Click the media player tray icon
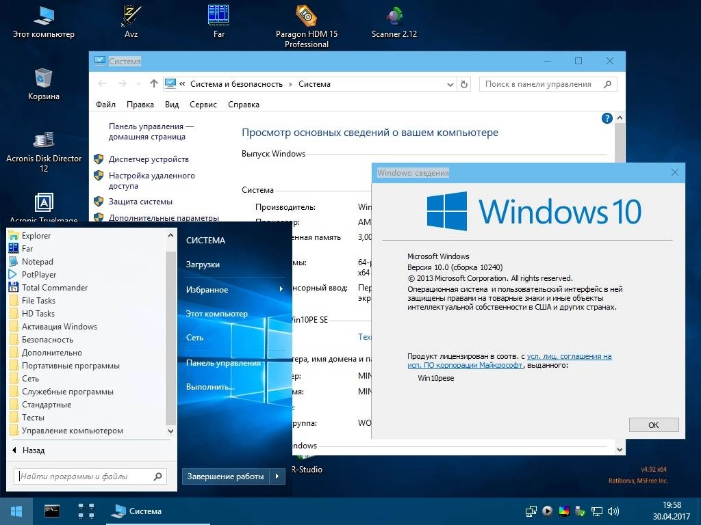 tap(547, 511)
